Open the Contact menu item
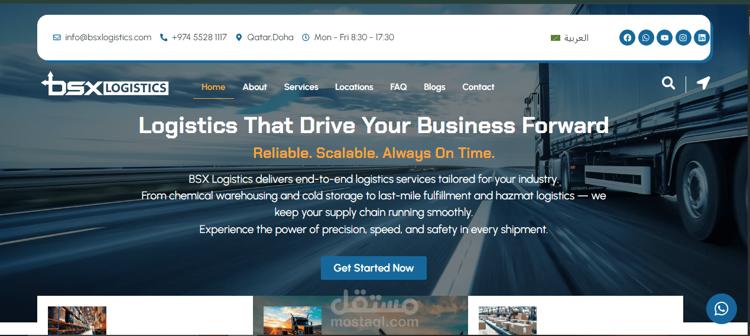The height and width of the screenshot is (336, 750). tap(478, 87)
